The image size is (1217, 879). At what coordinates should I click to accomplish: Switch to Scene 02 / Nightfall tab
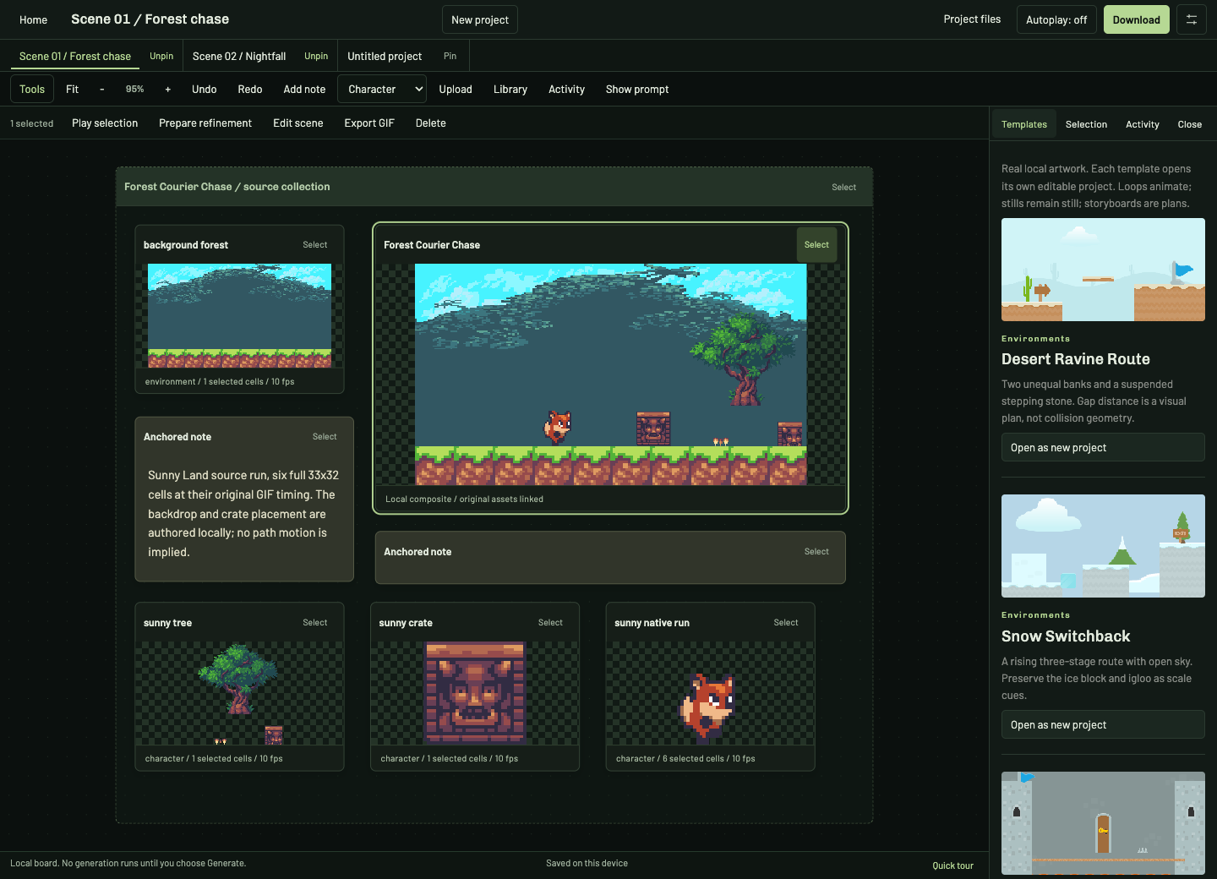click(239, 56)
